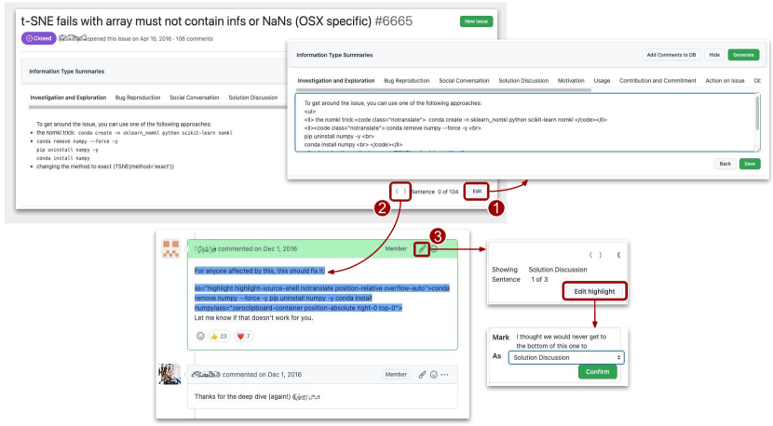Click the green New issue button

pos(476,21)
